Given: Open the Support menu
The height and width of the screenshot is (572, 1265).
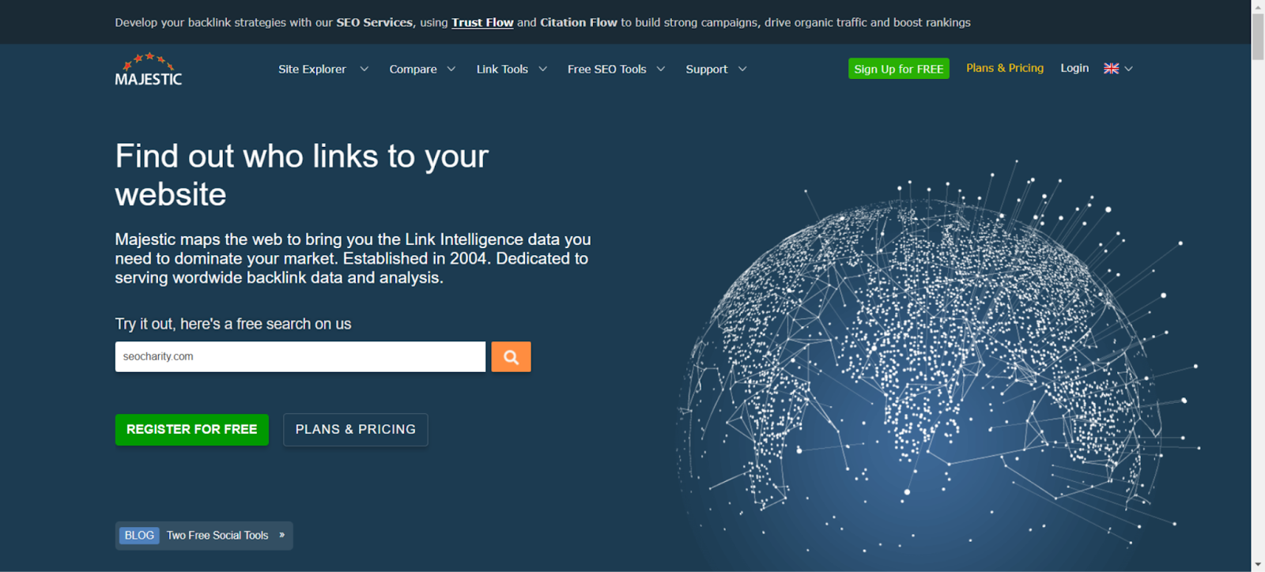Looking at the screenshot, I should pos(706,69).
